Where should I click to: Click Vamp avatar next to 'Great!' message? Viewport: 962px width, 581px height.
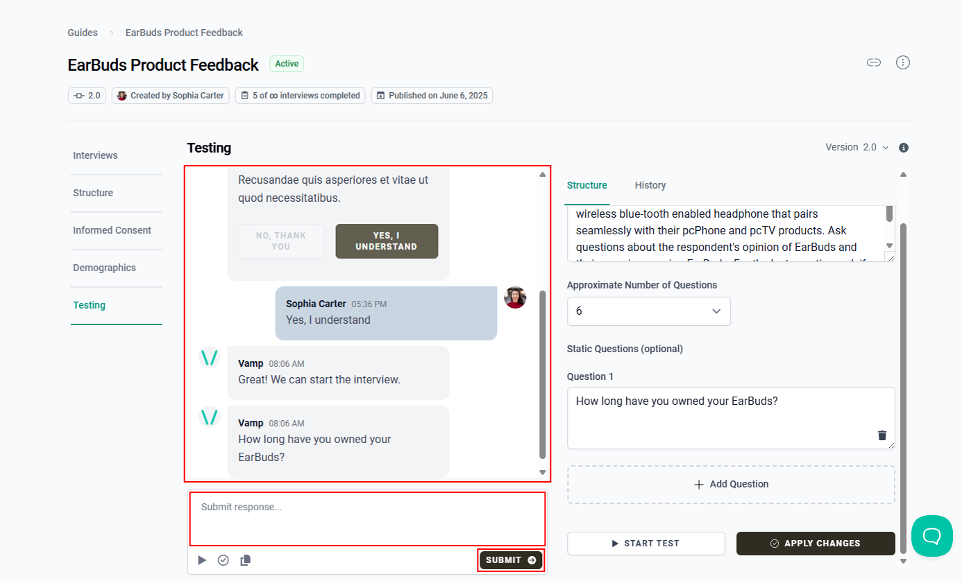pos(209,358)
